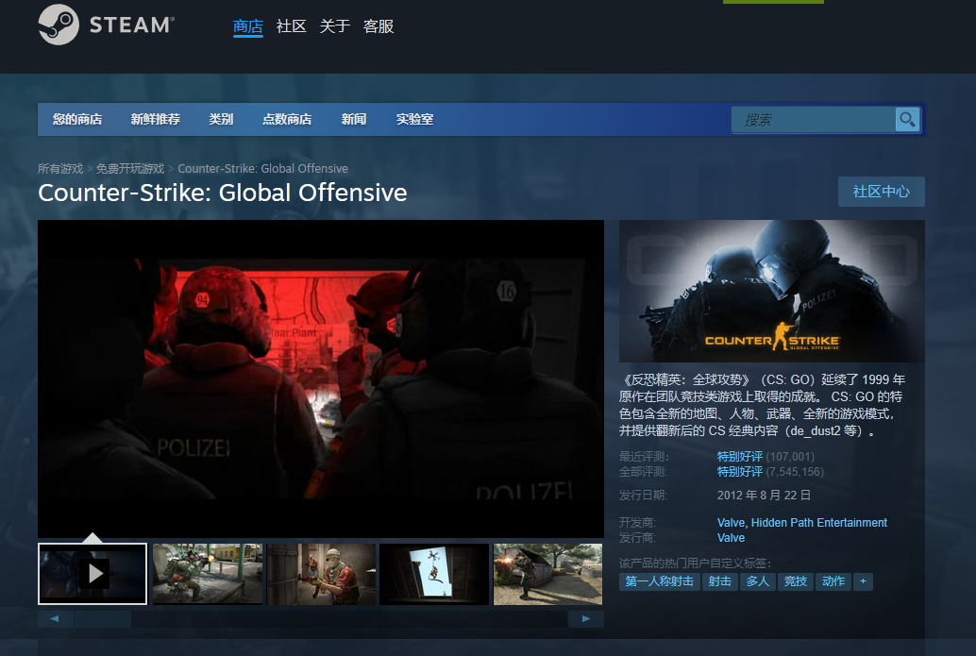Select the 多人 tag
Image resolution: width=976 pixels, height=656 pixels.
[x=758, y=581]
